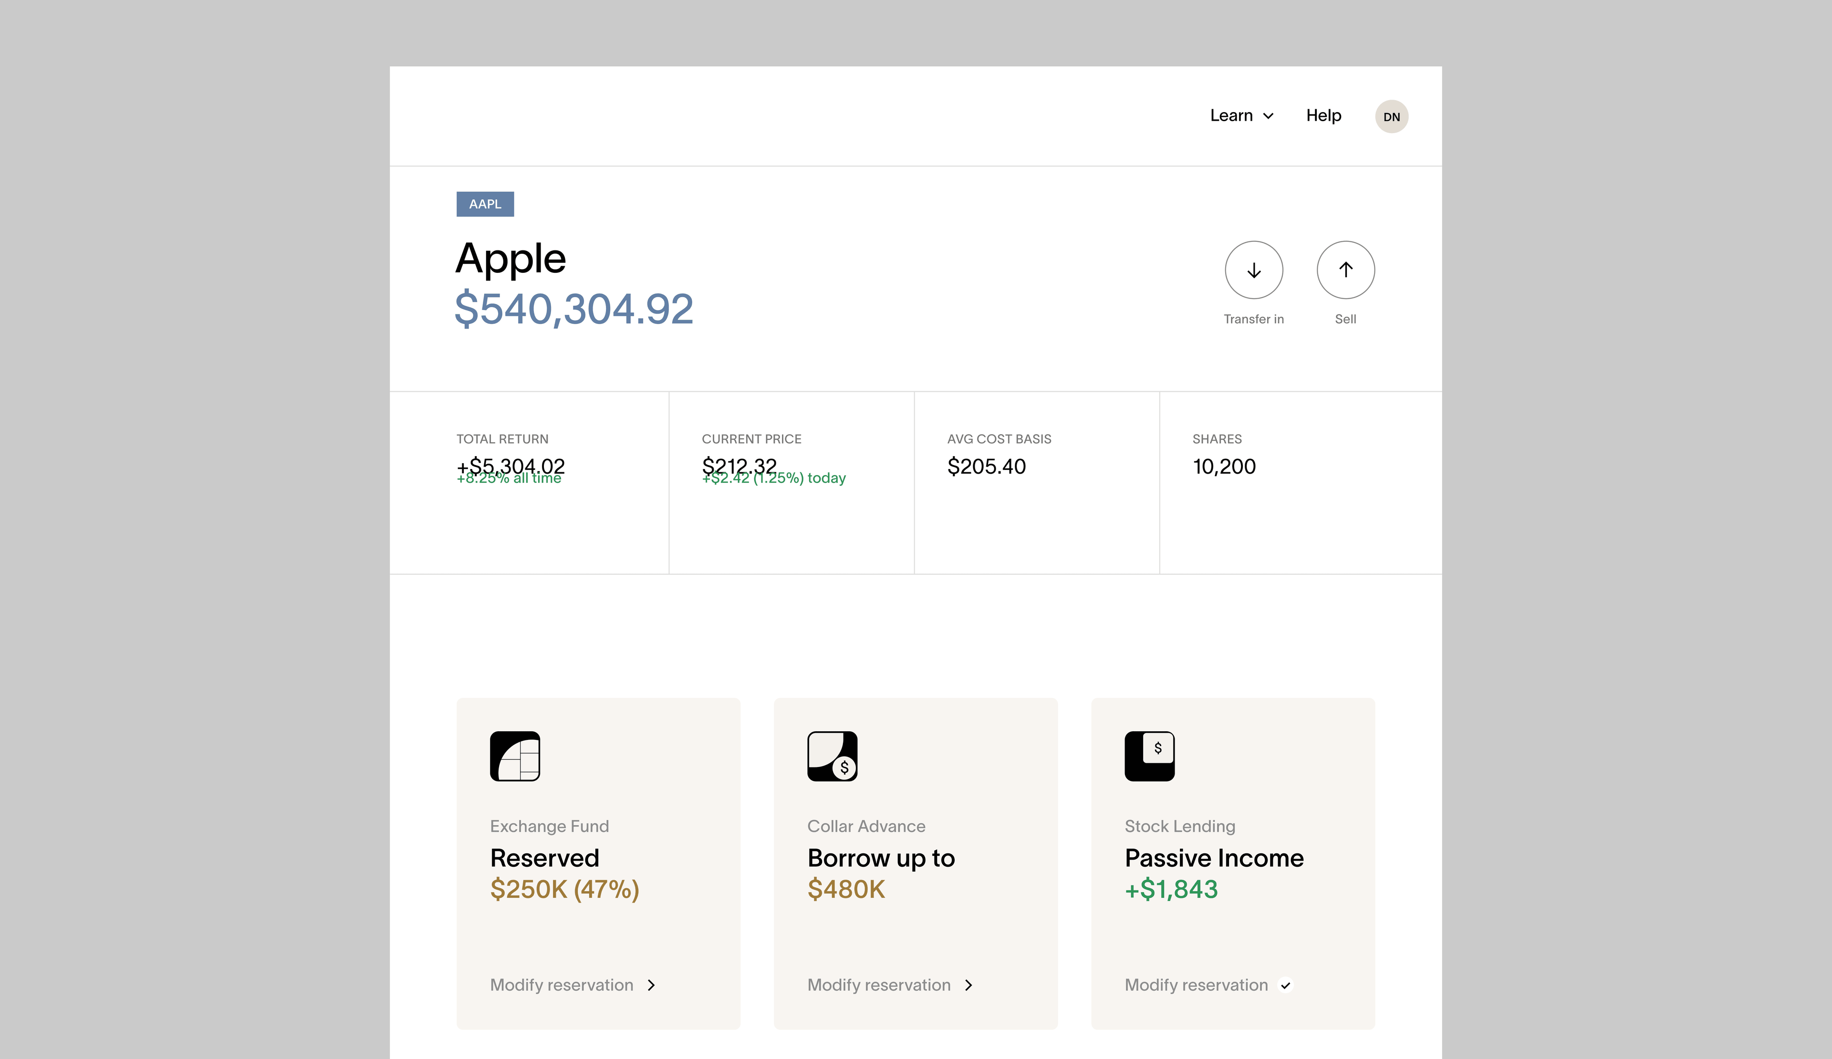This screenshot has width=1832, height=1059.
Task: Click the Transfer in label
Action: [1253, 319]
